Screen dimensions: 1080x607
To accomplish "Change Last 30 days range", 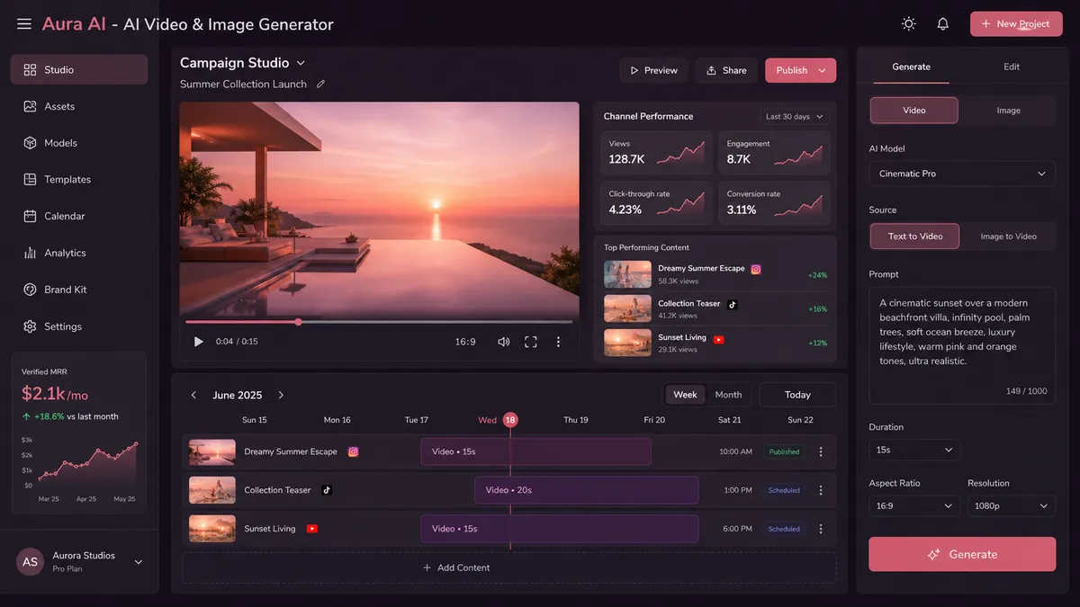I will click(794, 117).
